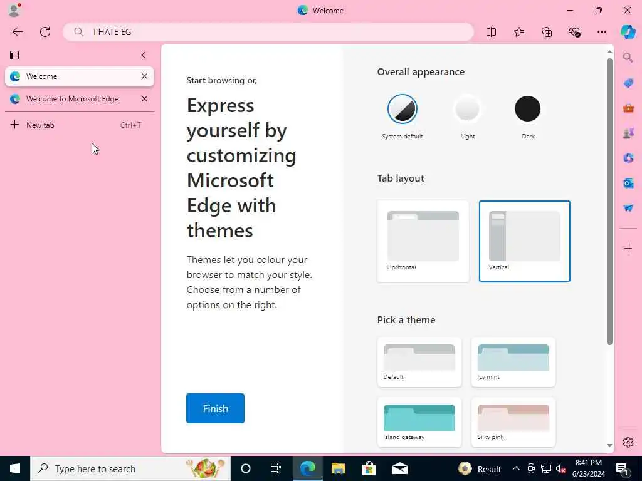Pick the Icy mint theme

coord(513,363)
